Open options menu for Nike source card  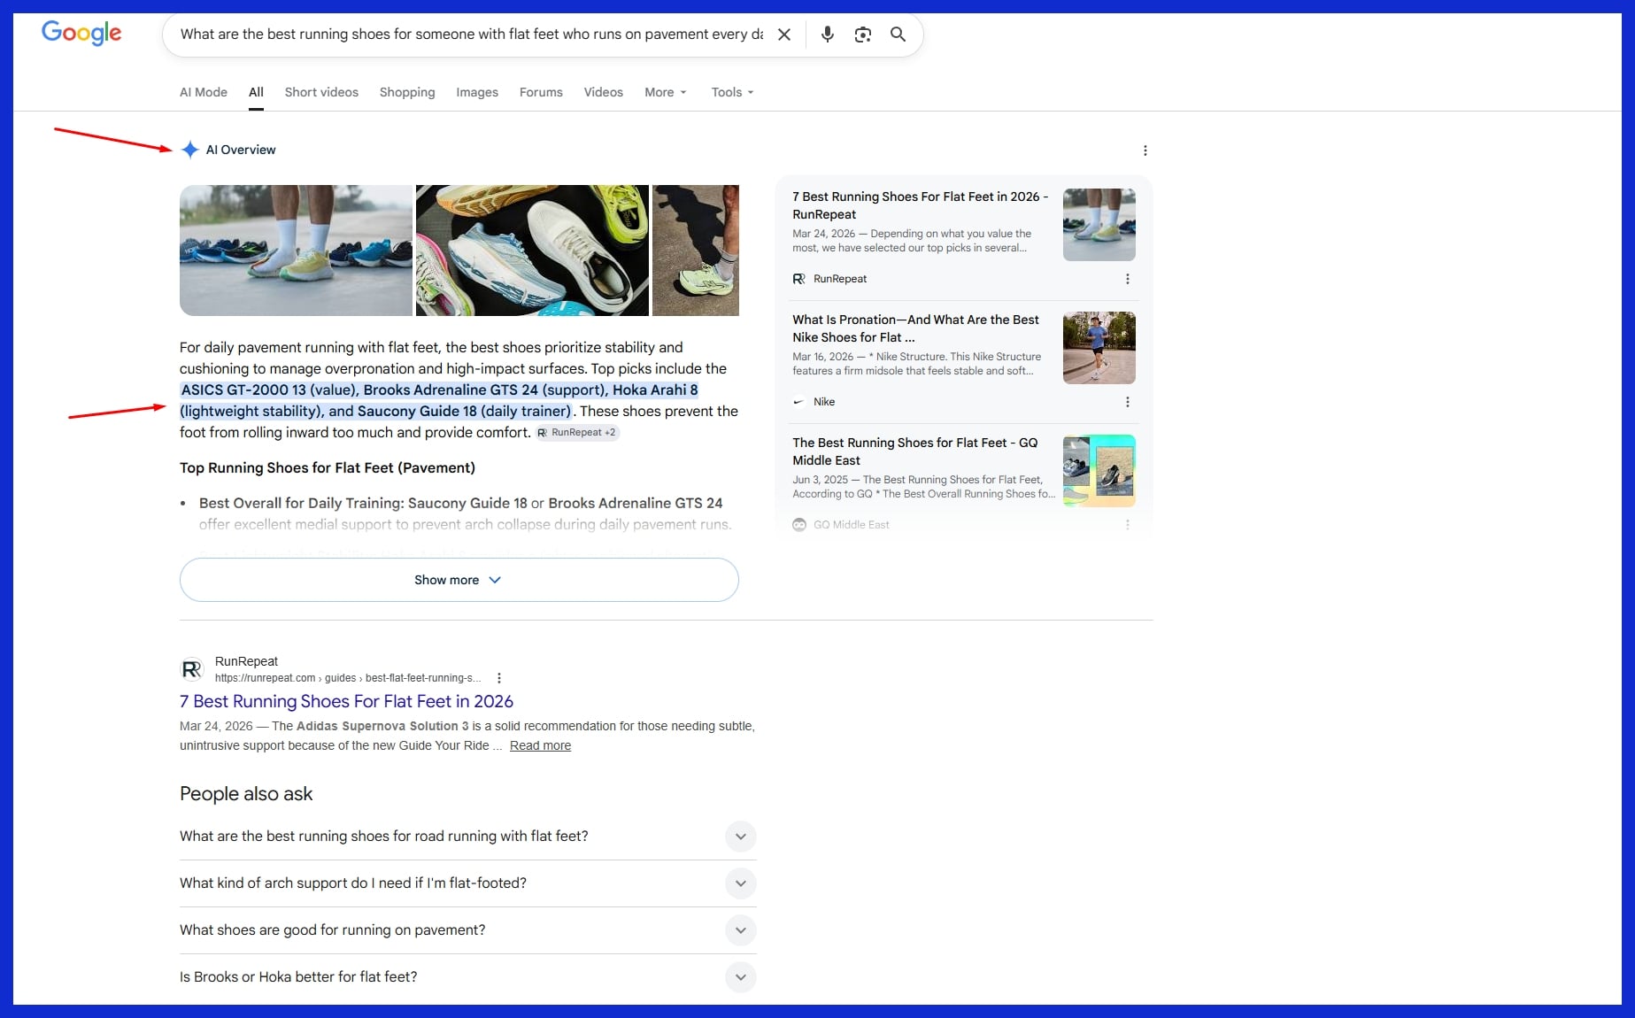click(1127, 402)
